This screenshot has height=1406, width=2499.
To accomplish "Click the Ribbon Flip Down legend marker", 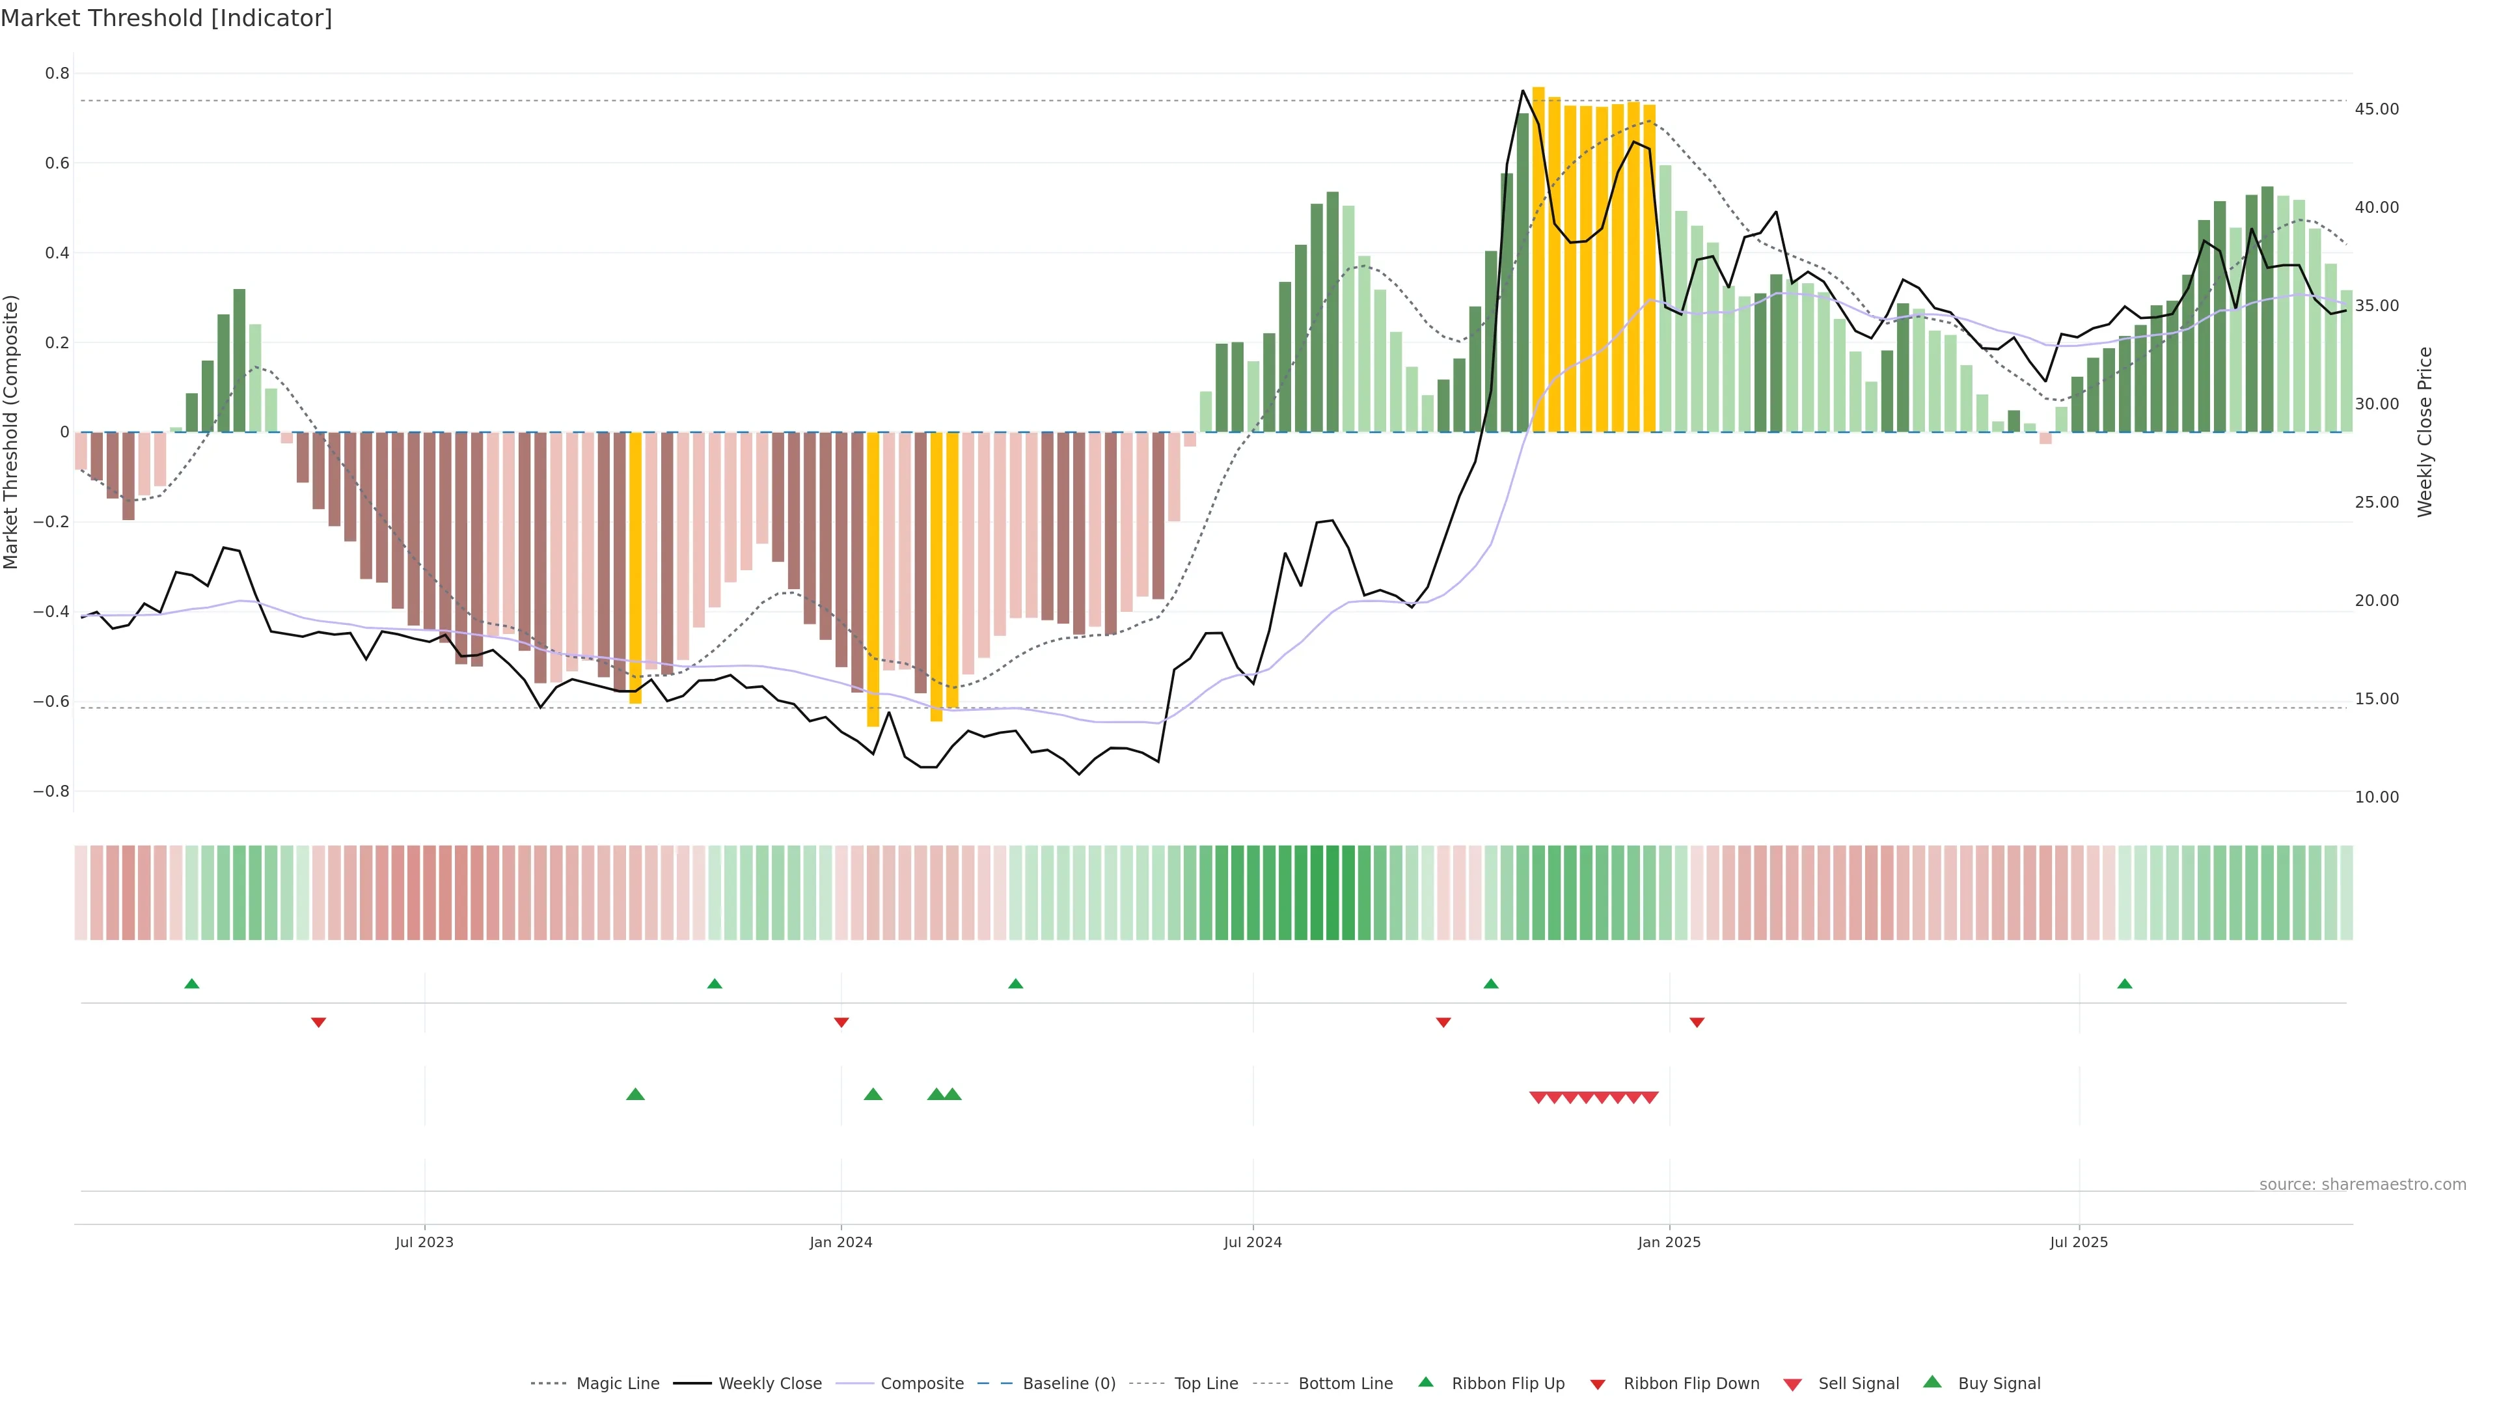I will tap(1598, 1385).
